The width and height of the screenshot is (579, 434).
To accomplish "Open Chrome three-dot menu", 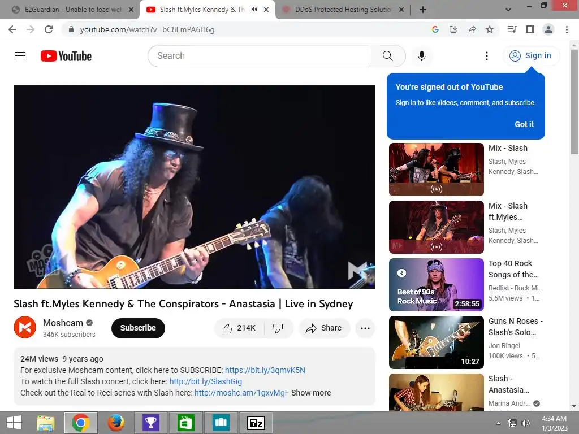I will 567,29.
